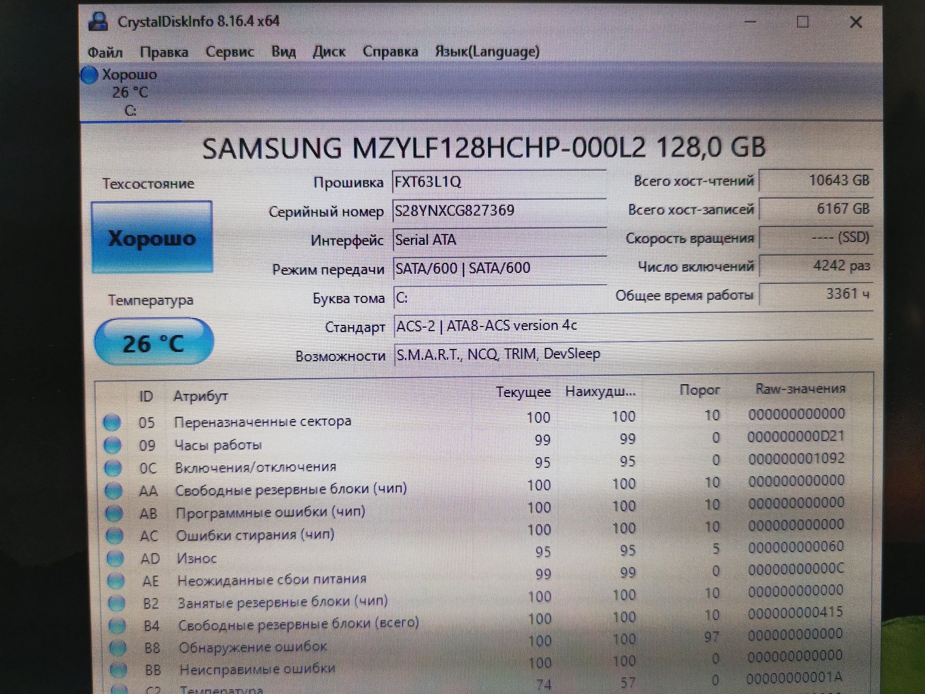Click raw value 00000000D21
The width and height of the screenshot is (925, 694).
click(796, 436)
